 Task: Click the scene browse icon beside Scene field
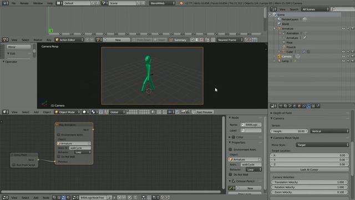point(104,3)
